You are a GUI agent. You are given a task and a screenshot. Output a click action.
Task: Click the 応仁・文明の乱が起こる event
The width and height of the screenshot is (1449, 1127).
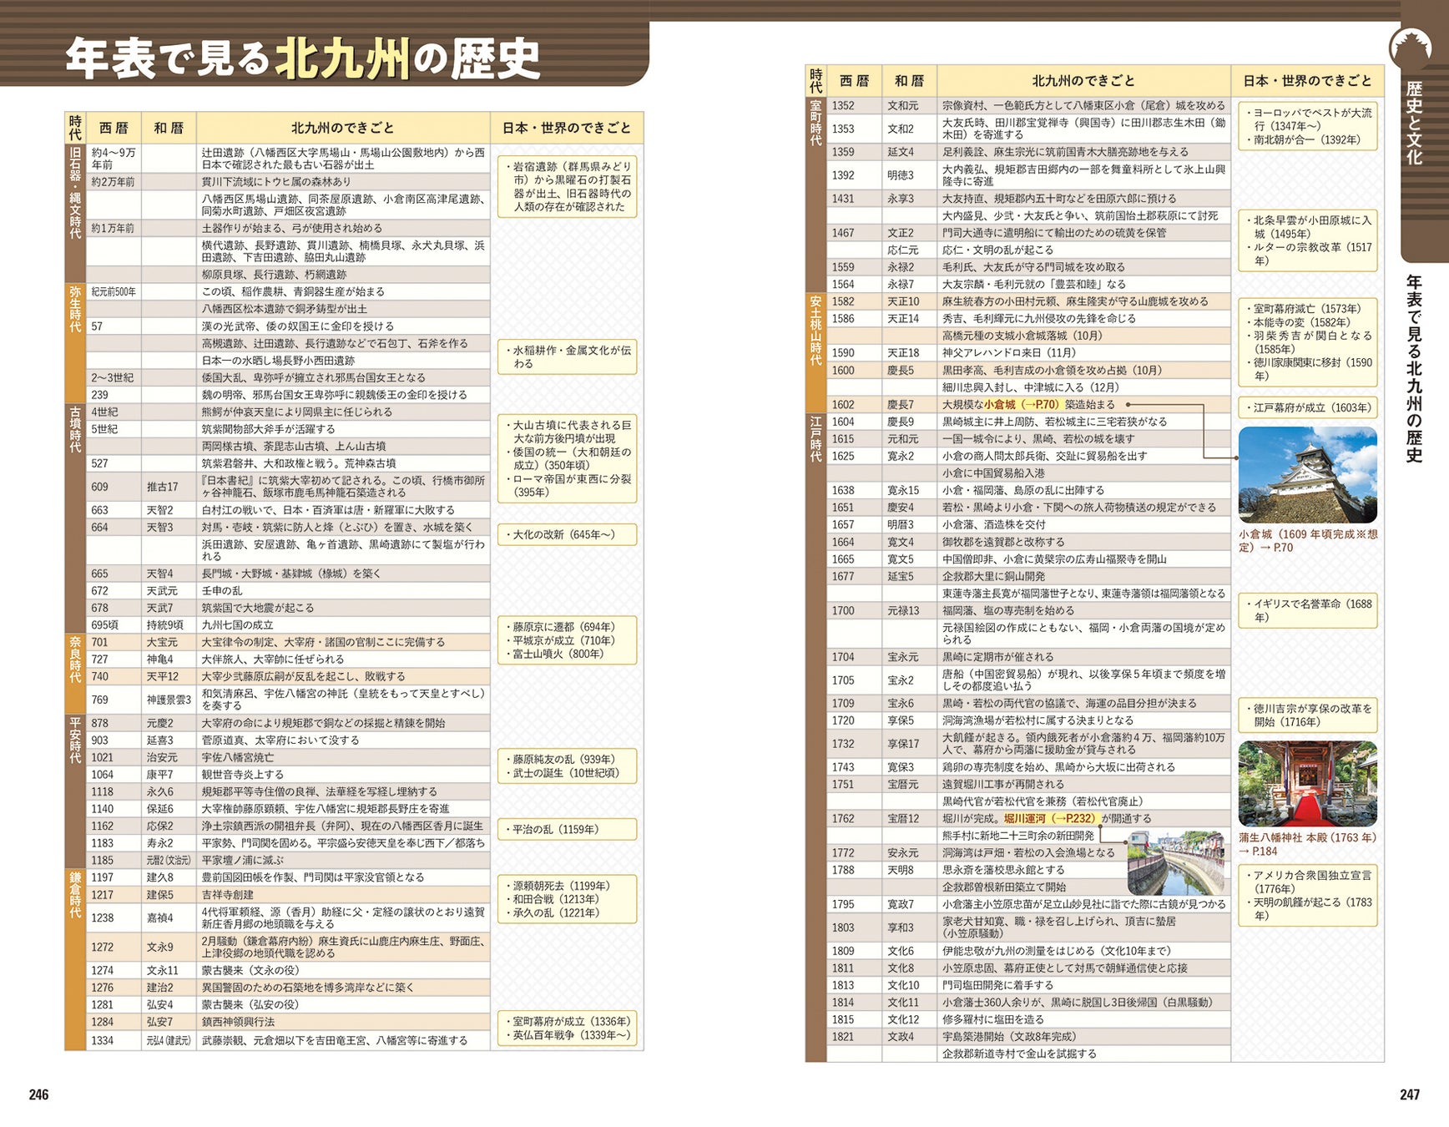[1083, 250]
